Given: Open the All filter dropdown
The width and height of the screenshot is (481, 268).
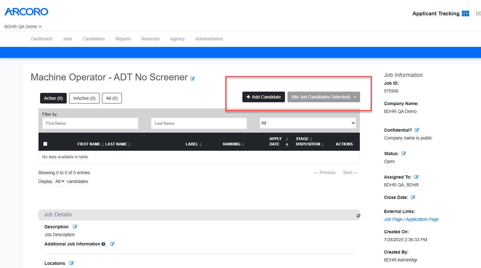Looking at the screenshot, I should [308, 123].
